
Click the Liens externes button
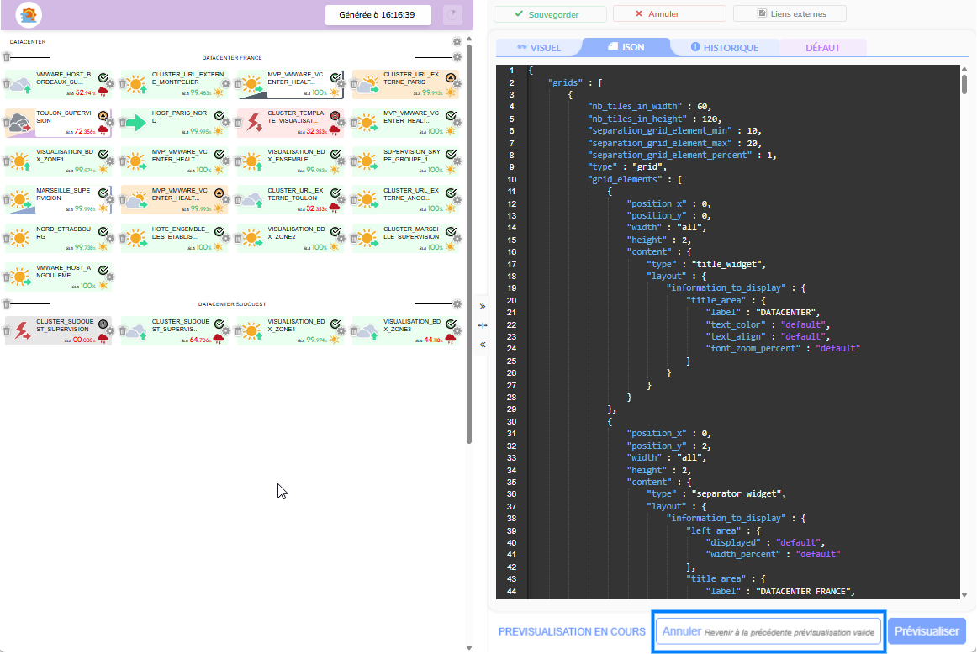(791, 14)
